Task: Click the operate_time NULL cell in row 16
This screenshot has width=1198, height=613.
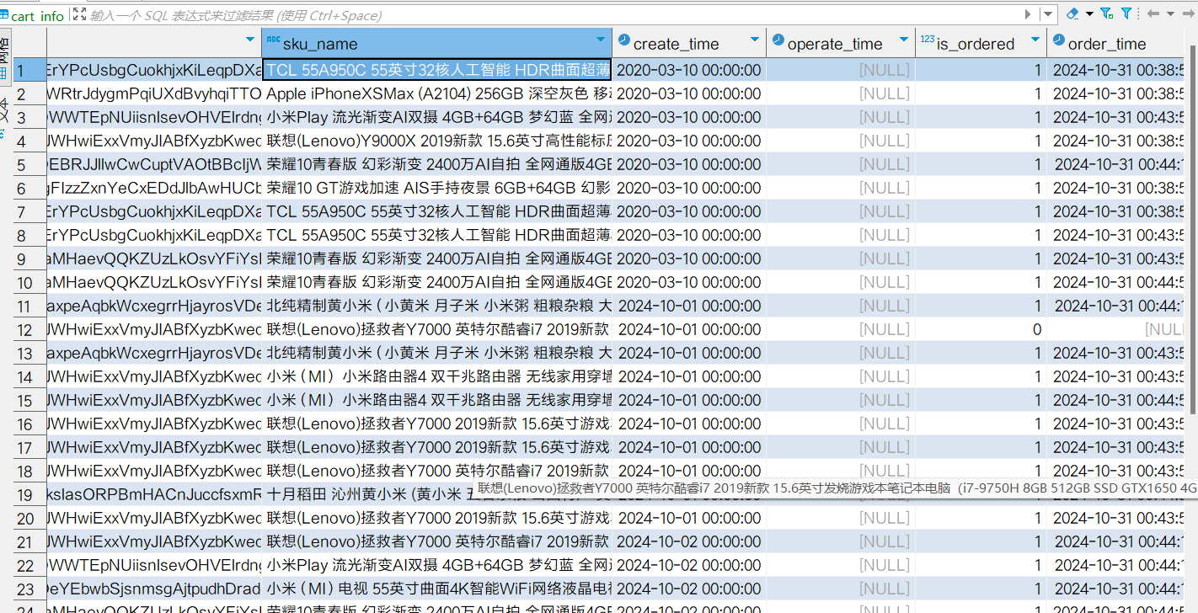Action: [841, 424]
